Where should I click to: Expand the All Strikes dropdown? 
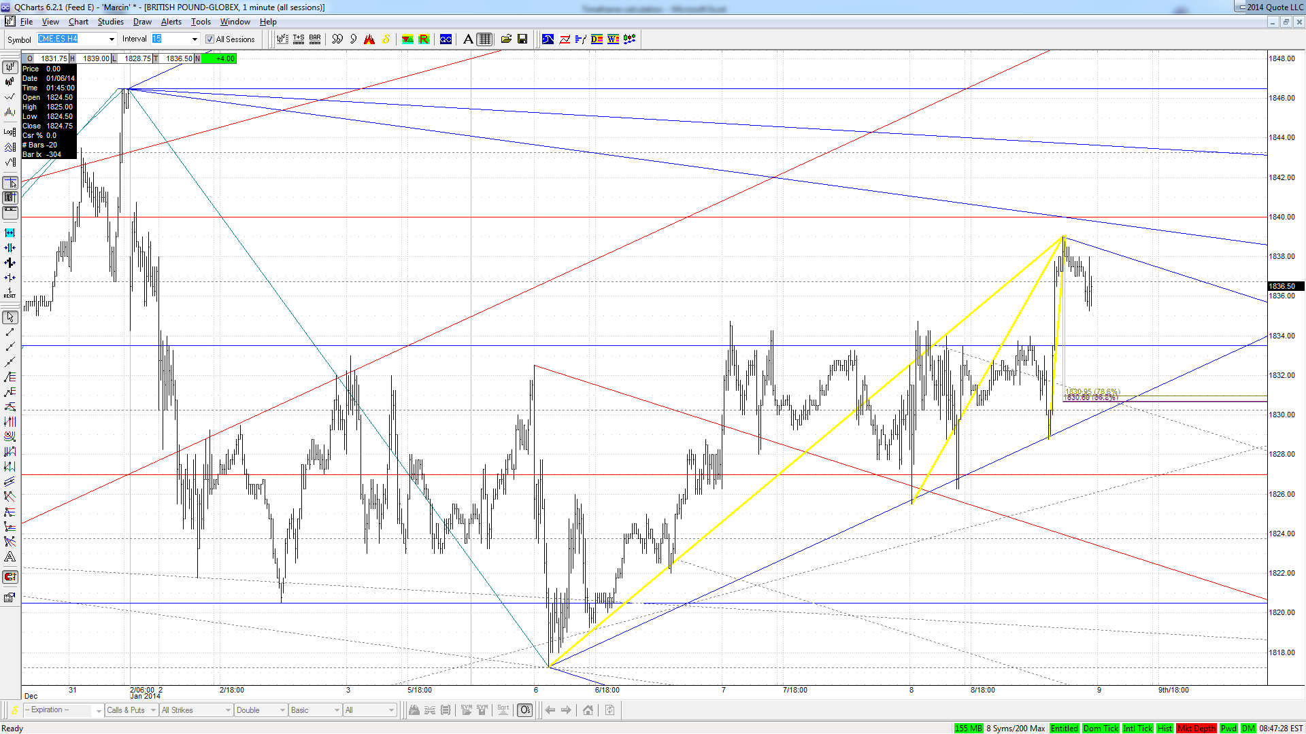[196, 710]
